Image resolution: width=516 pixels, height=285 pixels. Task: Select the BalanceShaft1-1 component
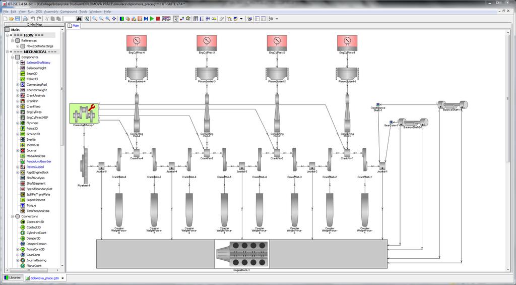pos(453,105)
